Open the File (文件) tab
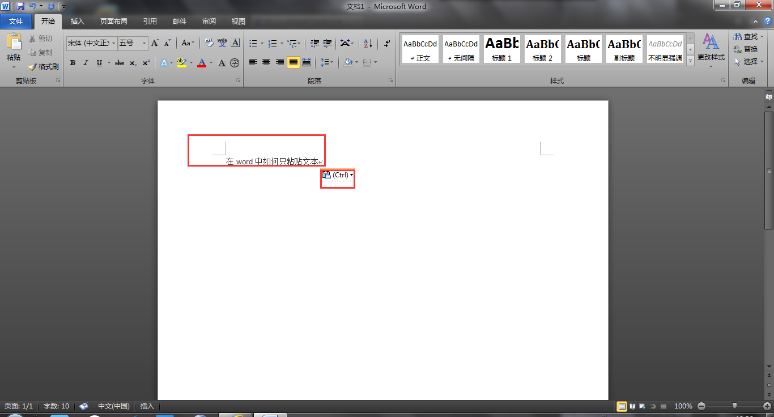 pos(16,22)
